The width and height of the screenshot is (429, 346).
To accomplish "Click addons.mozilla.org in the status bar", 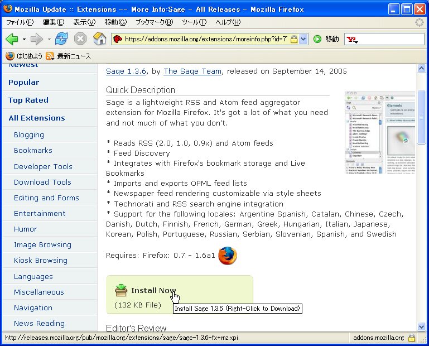I will tap(379, 338).
